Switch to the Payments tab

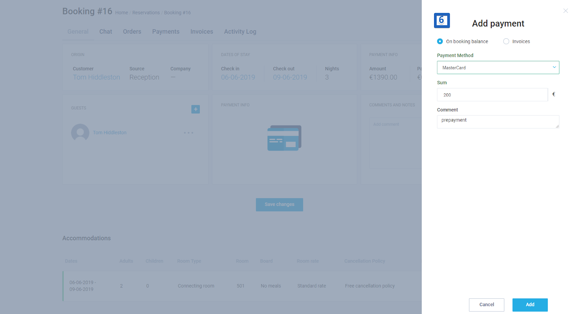pyautogui.click(x=166, y=32)
